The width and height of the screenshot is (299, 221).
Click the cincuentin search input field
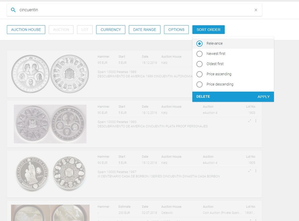(x=134, y=10)
